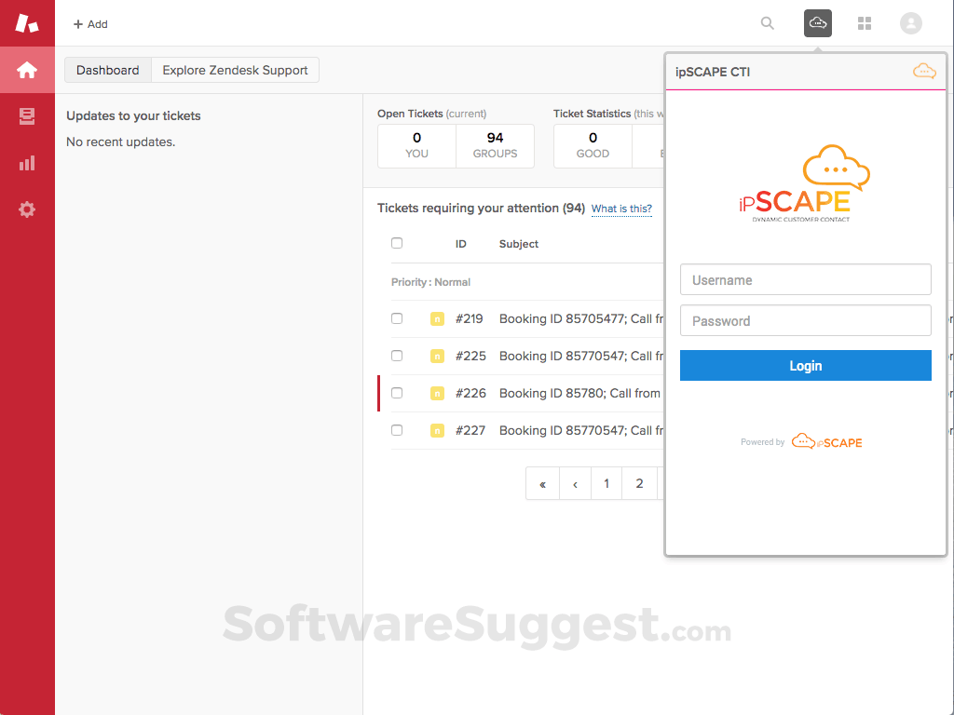
Task: Click the ipSCAPE CTI cloud icon in toolbar
Action: point(817,22)
